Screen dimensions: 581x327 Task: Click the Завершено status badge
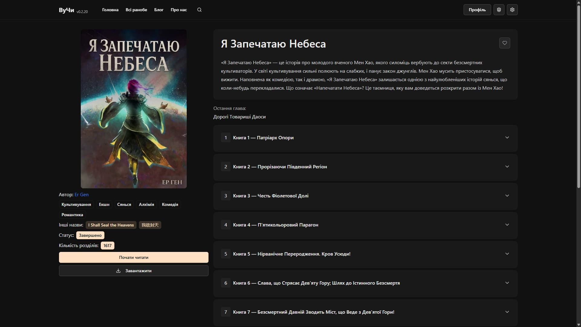(x=90, y=235)
